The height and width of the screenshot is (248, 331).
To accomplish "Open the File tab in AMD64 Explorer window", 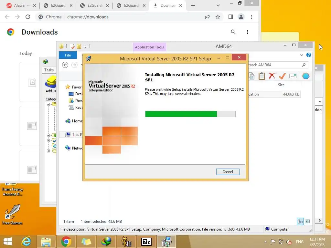I will pos(68,55).
